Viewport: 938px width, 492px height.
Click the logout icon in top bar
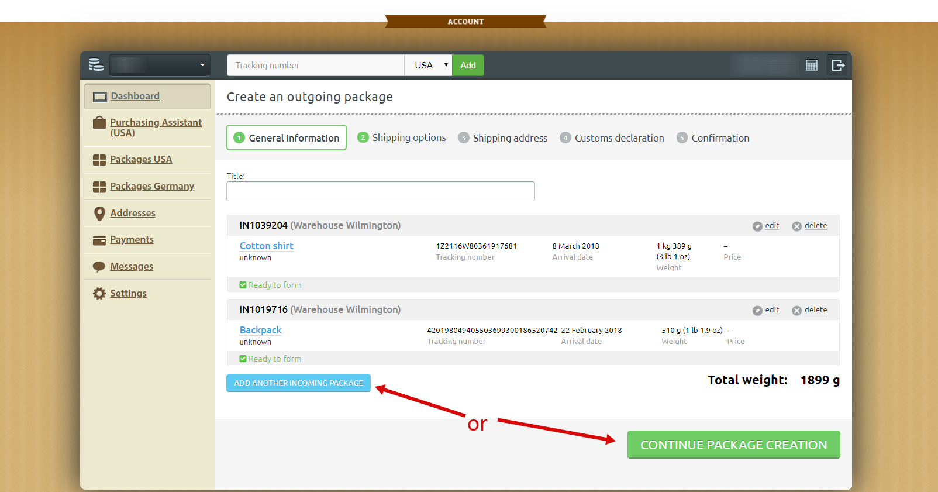838,66
